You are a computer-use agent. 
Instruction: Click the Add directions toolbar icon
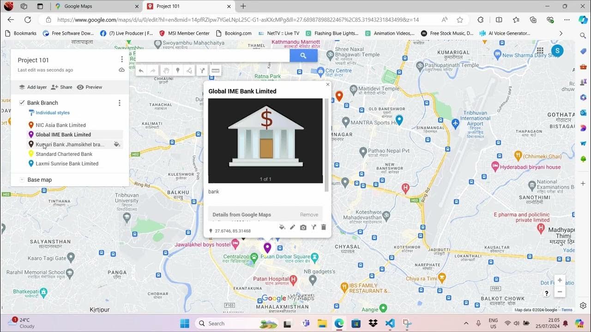(202, 71)
